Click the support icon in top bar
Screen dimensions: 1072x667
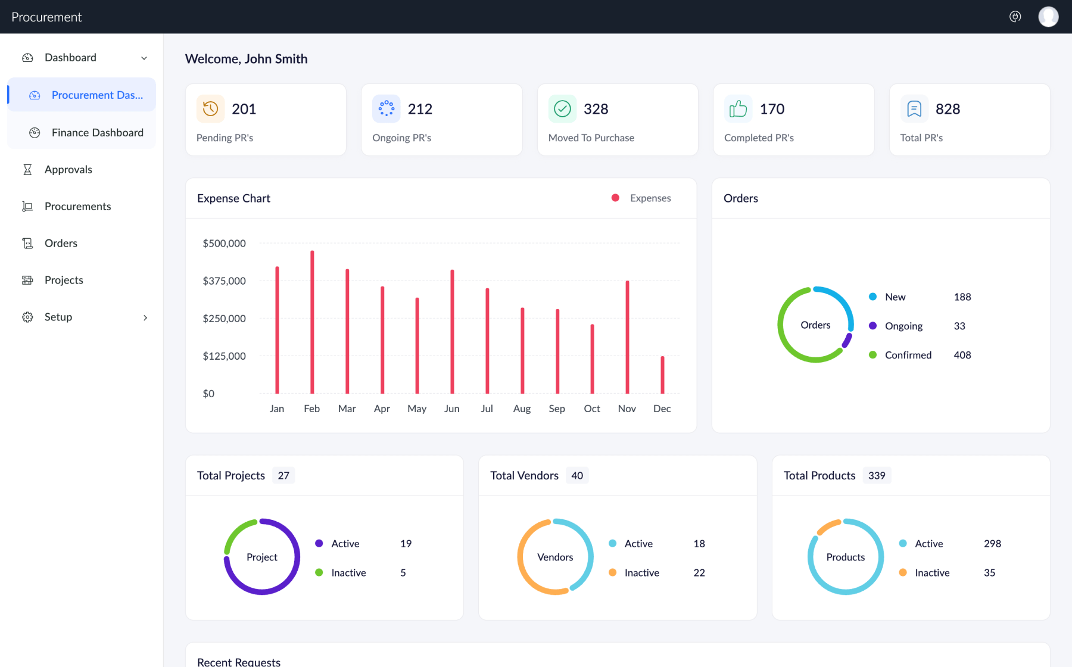click(x=1015, y=17)
